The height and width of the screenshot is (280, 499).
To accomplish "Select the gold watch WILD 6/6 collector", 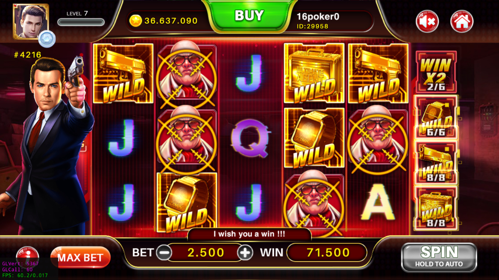I will click(436, 117).
